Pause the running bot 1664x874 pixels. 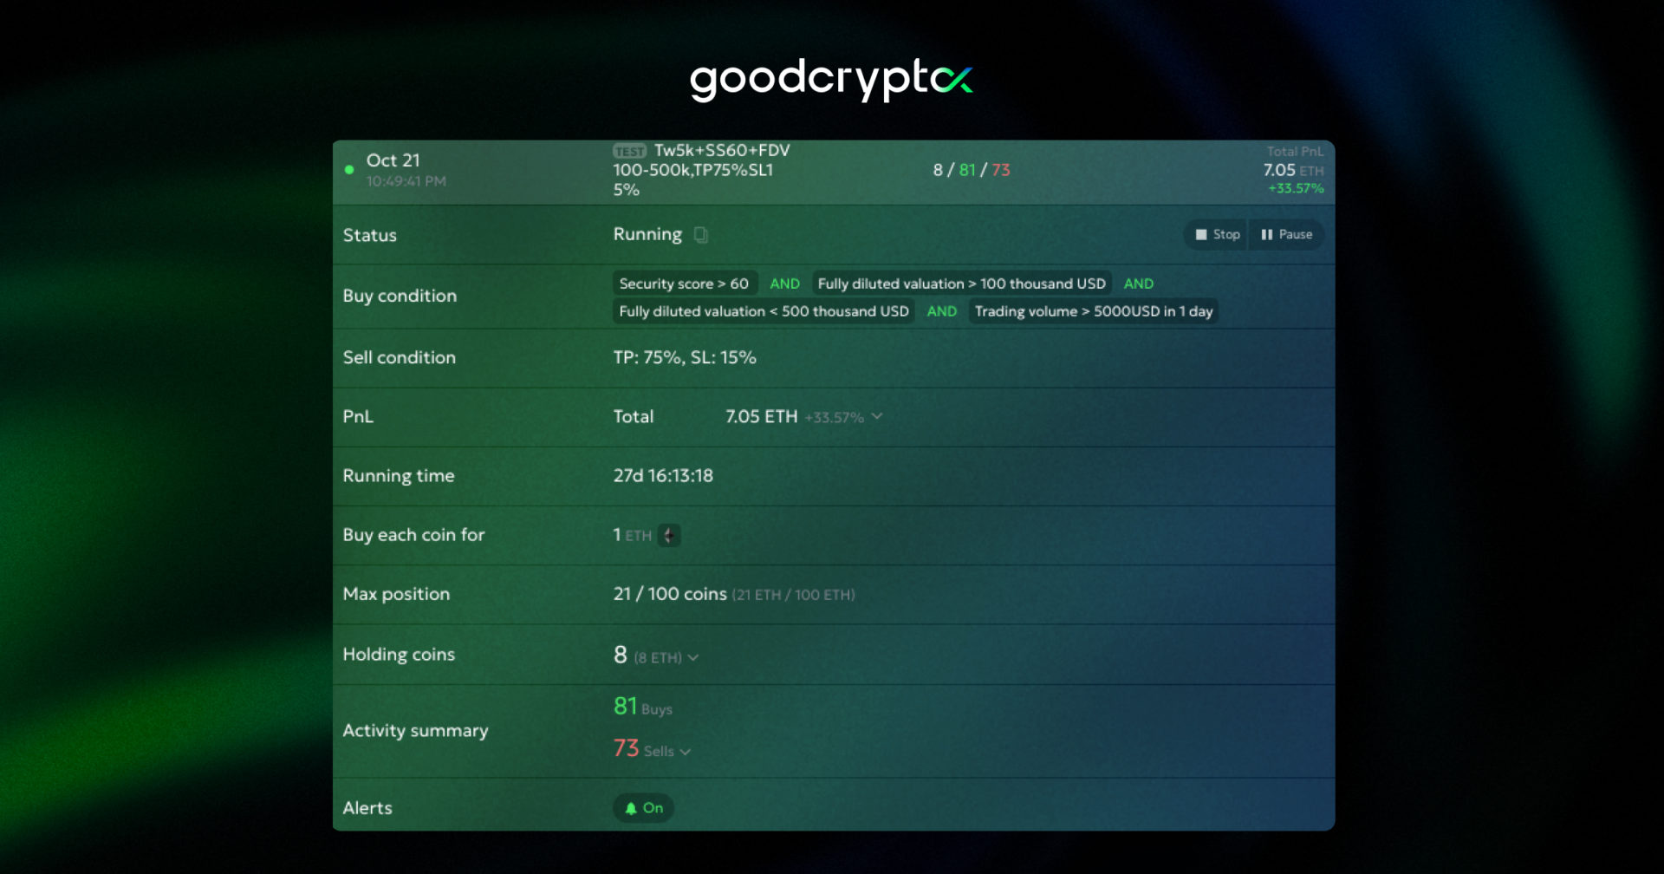[x=1286, y=235]
